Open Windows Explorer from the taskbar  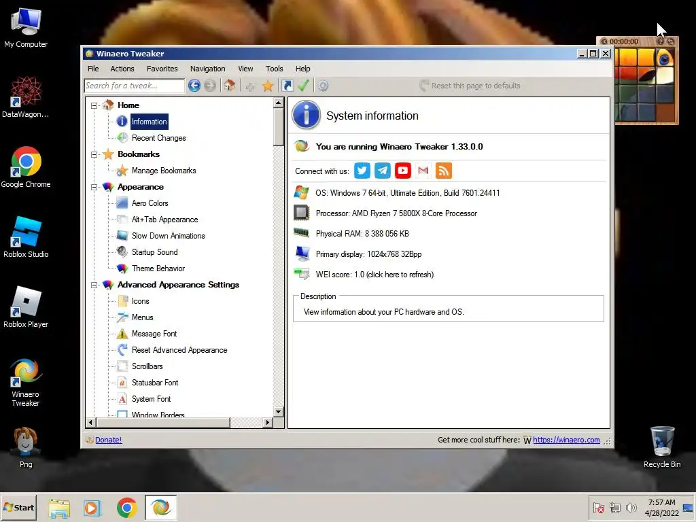point(59,508)
